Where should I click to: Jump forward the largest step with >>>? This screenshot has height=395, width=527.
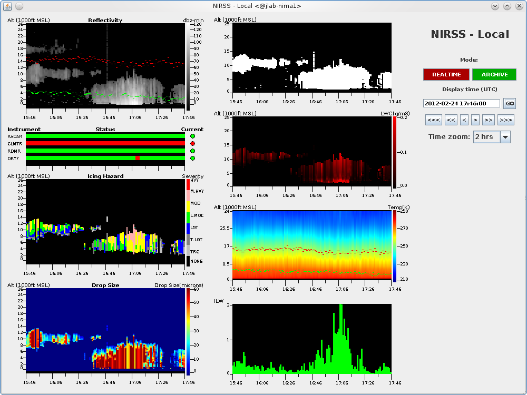tap(505, 120)
